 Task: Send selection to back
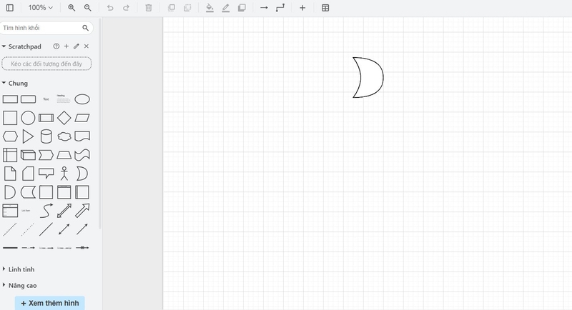point(187,8)
